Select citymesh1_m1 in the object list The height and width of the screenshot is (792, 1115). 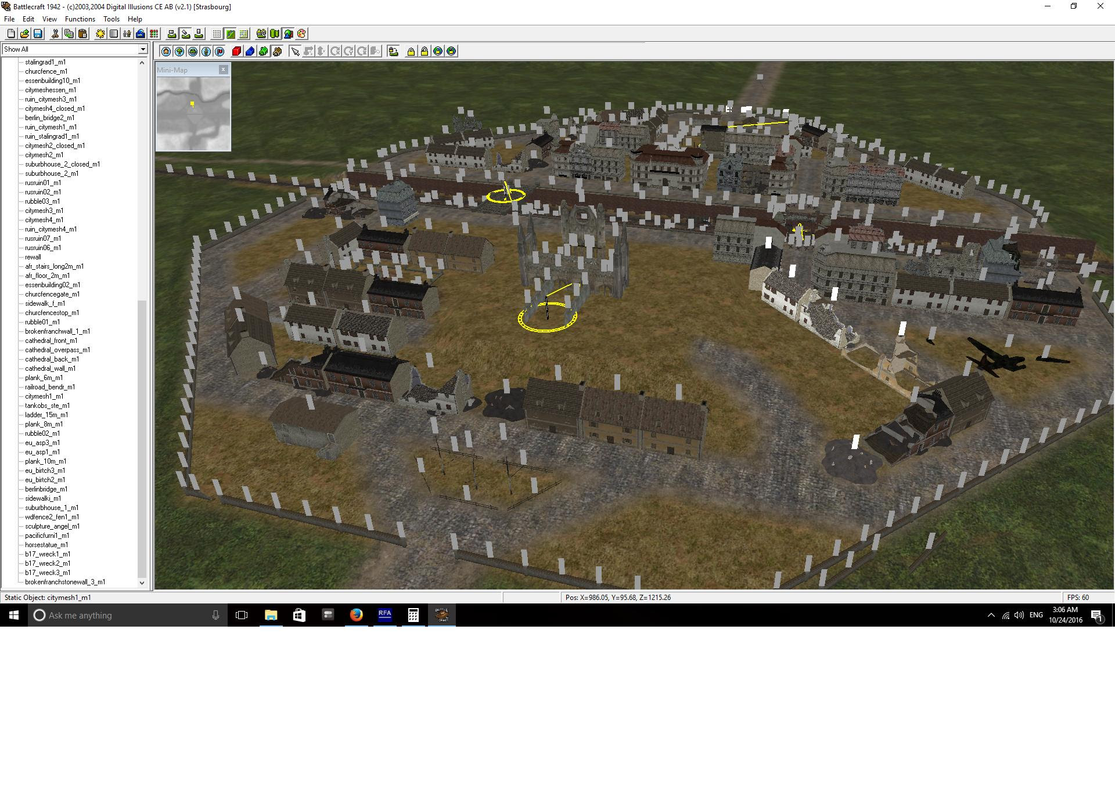click(44, 396)
